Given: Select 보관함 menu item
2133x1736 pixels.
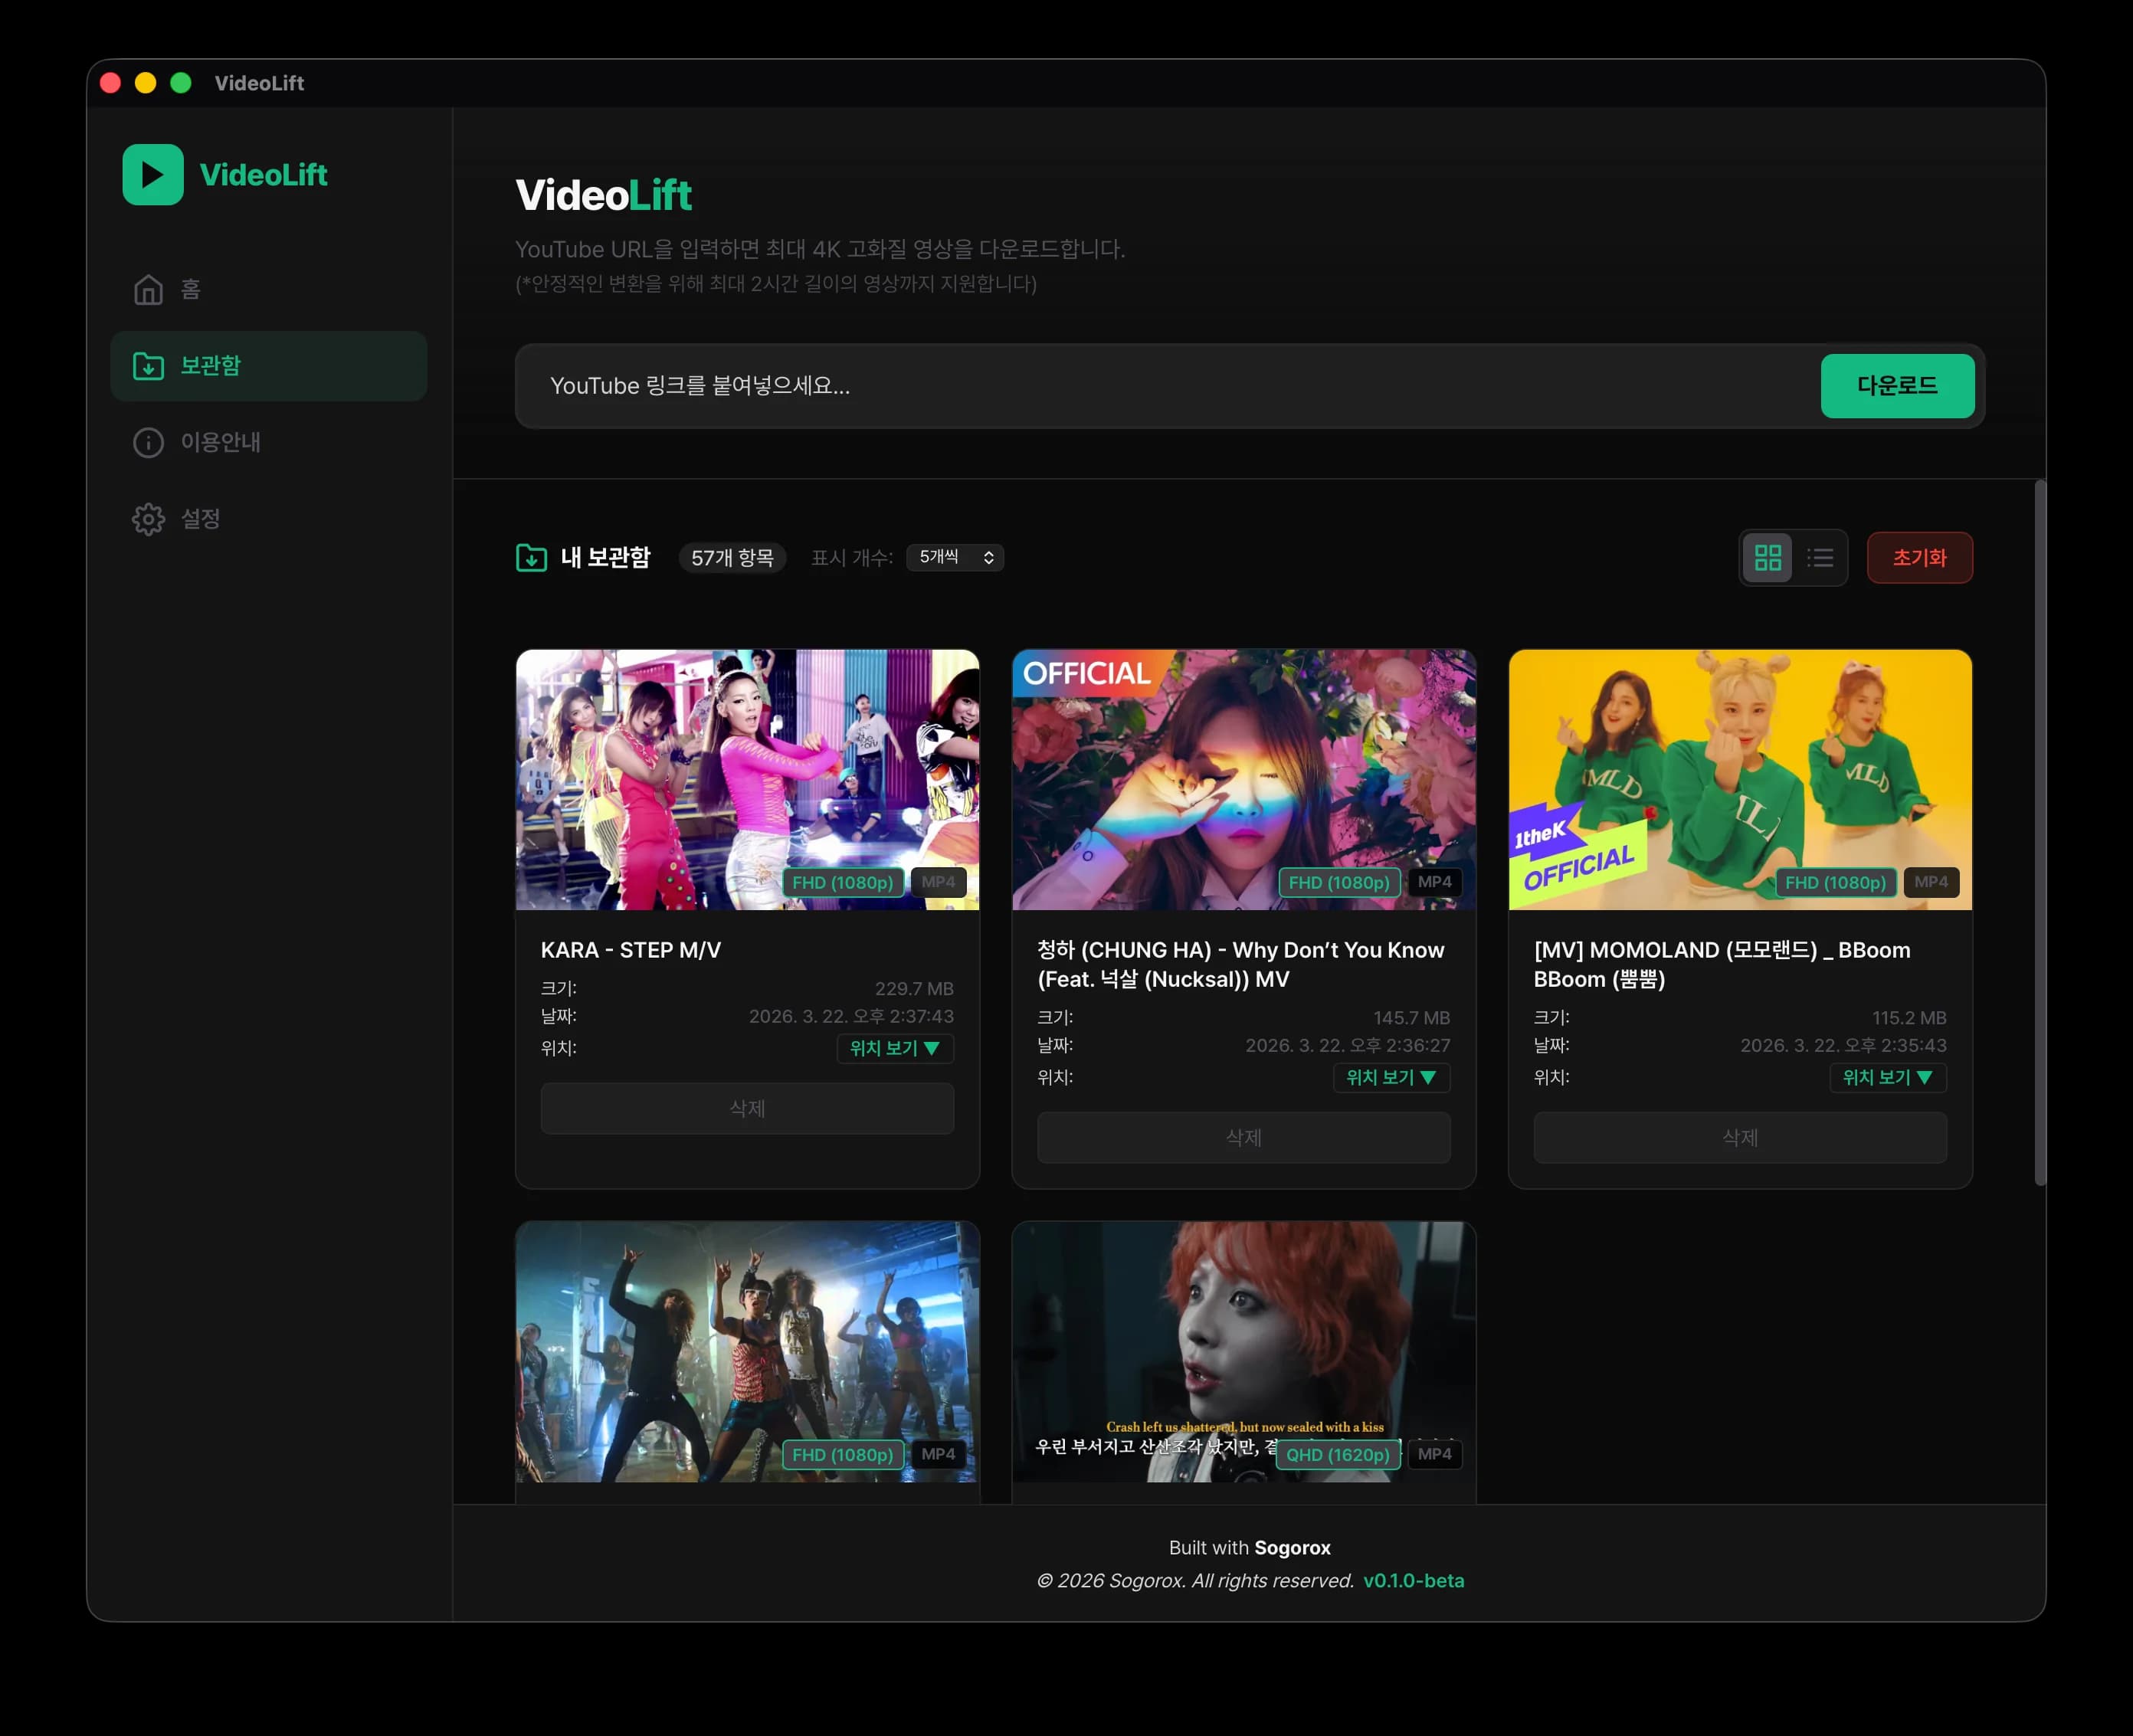Looking at the screenshot, I should (x=268, y=366).
